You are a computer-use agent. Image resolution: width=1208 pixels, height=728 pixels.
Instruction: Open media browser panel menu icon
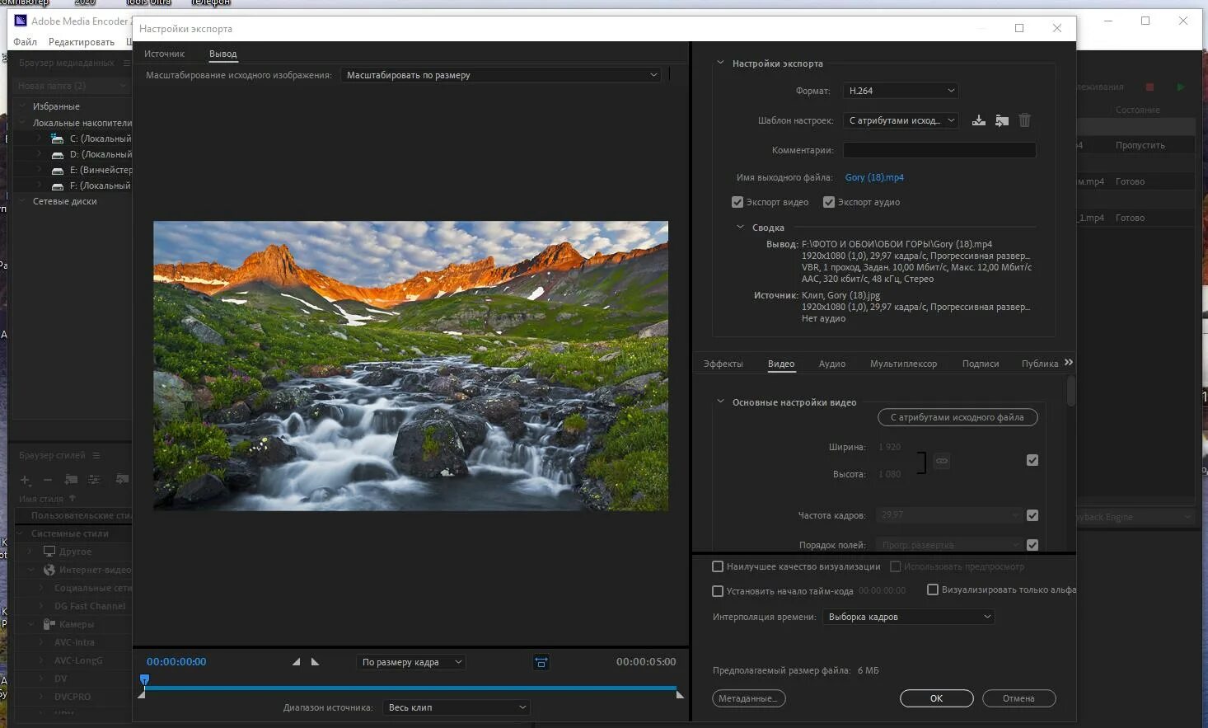coord(126,63)
